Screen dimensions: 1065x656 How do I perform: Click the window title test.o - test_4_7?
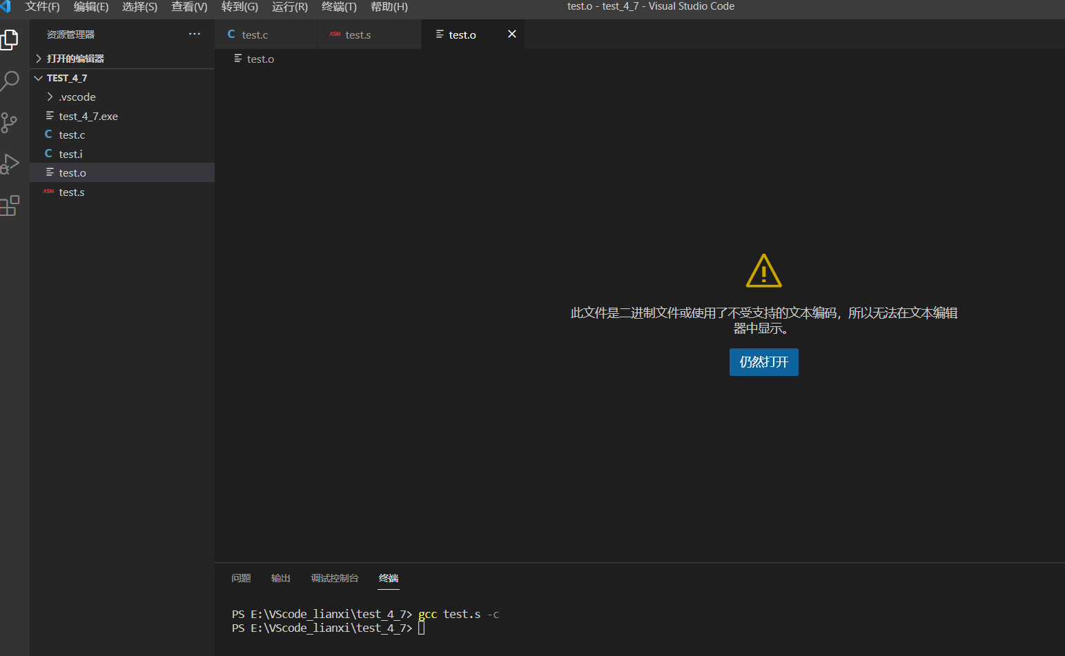tap(650, 6)
